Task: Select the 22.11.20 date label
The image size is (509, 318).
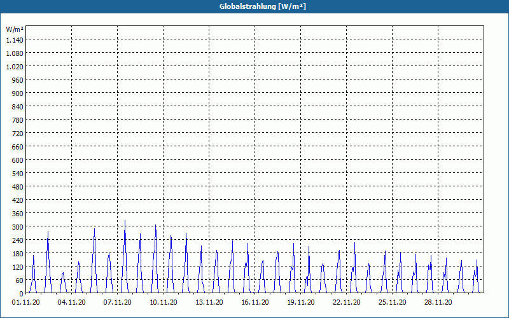Action: tap(347, 303)
